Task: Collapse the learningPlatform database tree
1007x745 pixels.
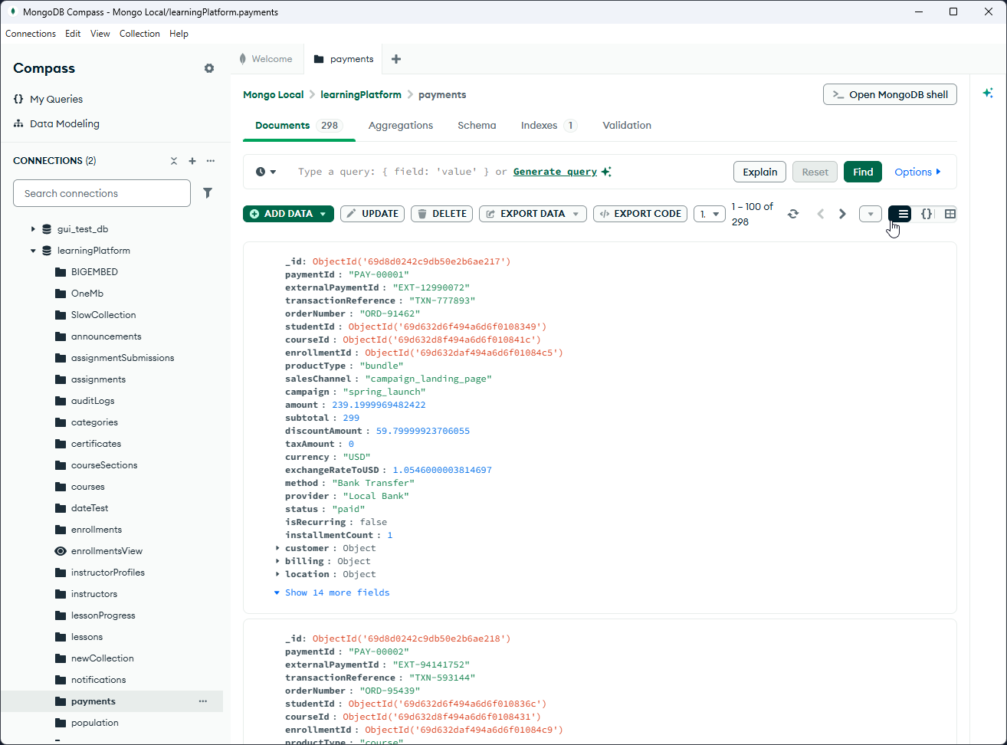Action: coord(33,251)
